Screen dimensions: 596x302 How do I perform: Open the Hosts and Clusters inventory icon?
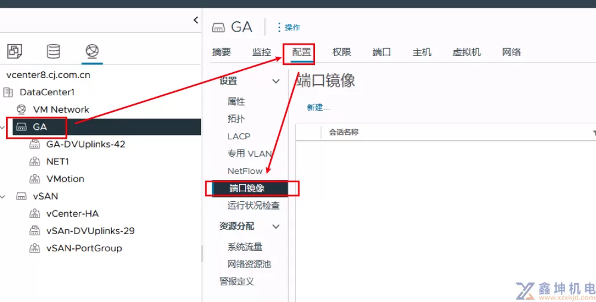click(14, 51)
